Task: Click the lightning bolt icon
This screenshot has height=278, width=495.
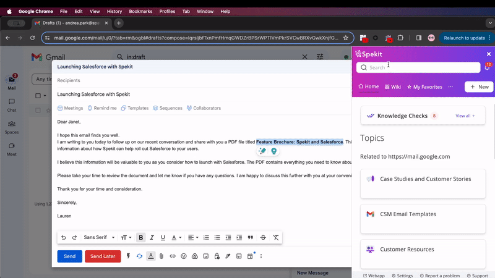Action: [129, 256]
